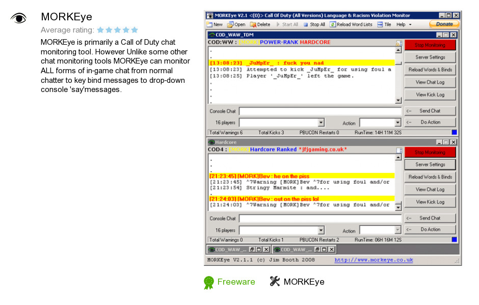The width and height of the screenshot is (479, 305).
Task: Expand the Action dropdown in Hardcore window
Action: tap(397, 230)
